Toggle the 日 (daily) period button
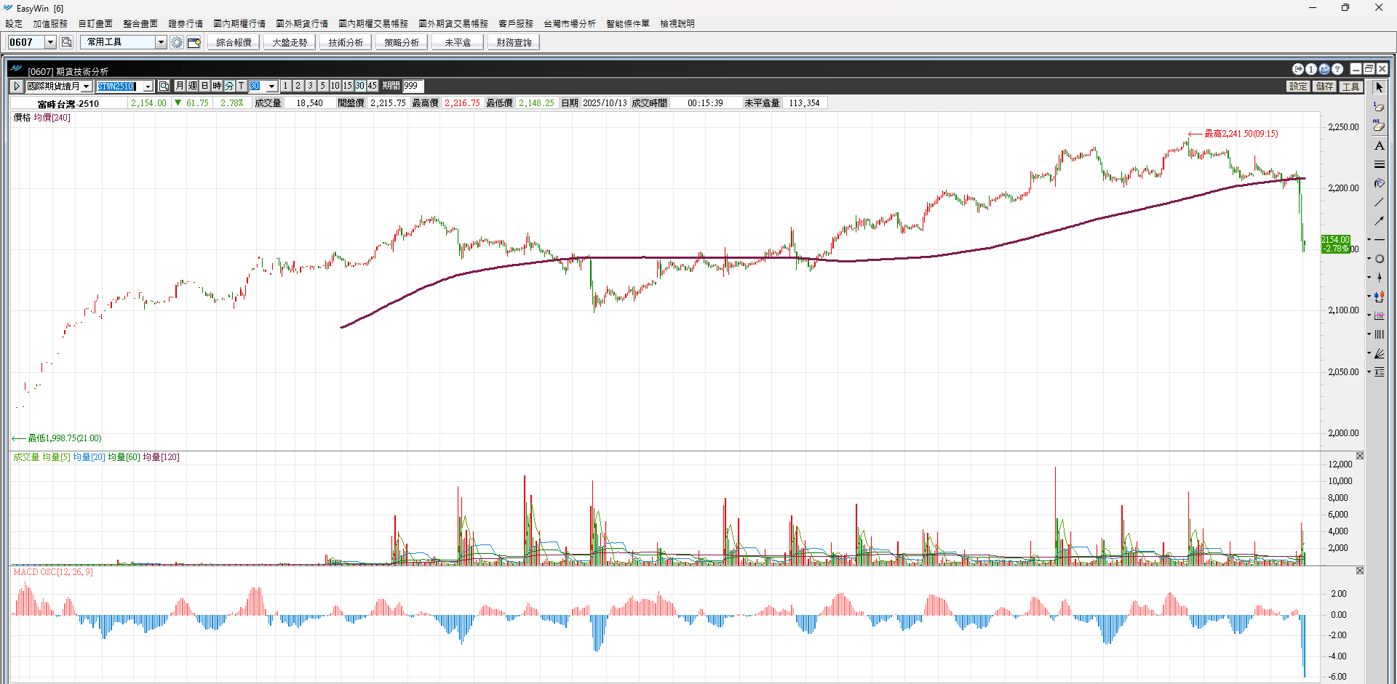Image resolution: width=1397 pixels, height=684 pixels. pos(205,86)
